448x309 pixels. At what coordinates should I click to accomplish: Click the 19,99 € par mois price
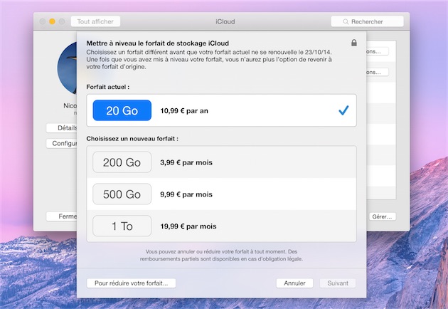188,226
